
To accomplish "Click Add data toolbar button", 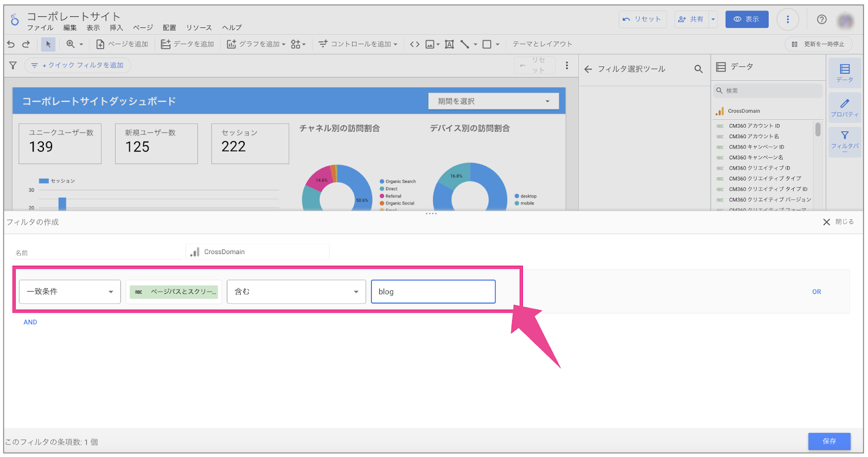I will pos(188,44).
